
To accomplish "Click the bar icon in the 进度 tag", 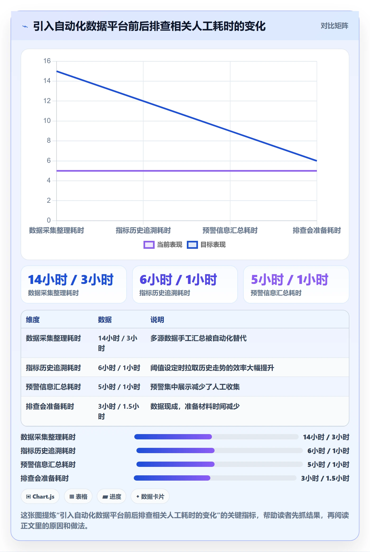I will coord(105,497).
